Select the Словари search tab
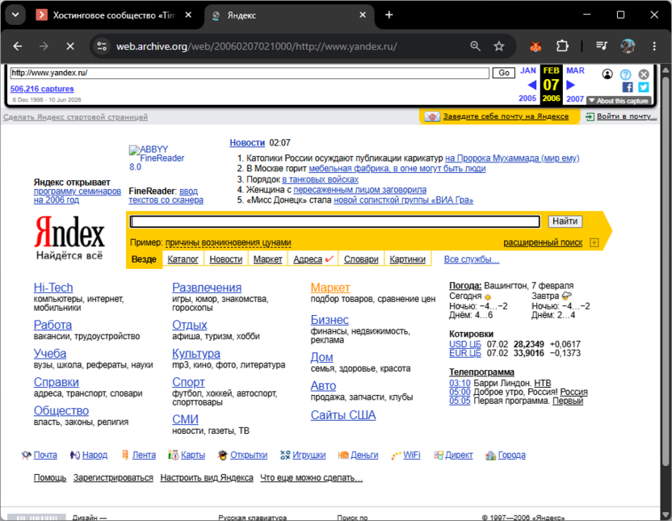The height and width of the screenshot is (521, 672). pos(361,259)
